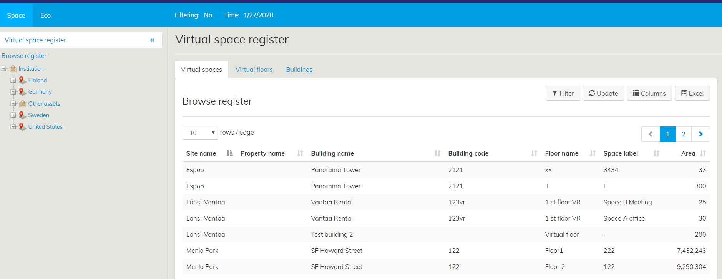Open the Buildings tab
Viewport: 722px width, 279px height.
pyautogui.click(x=299, y=70)
